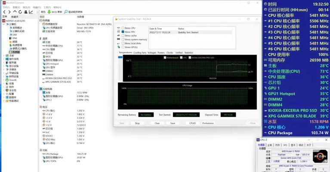This screenshot has width=330, height=172.
Task: Enable the Stress CPU checkbox
Action: pos(123,28)
